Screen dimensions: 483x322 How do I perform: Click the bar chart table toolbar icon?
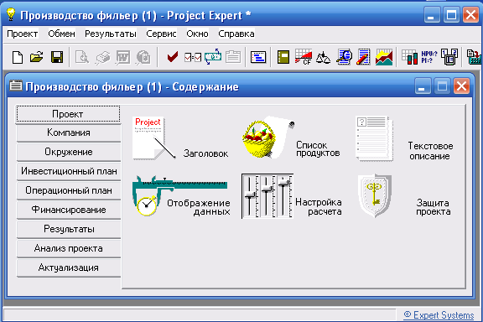click(x=410, y=57)
